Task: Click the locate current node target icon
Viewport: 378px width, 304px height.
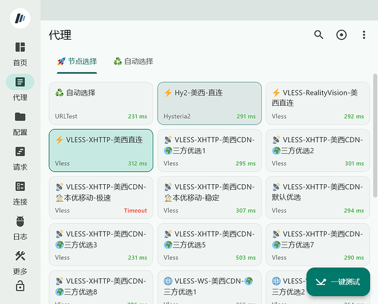Action: (x=341, y=35)
